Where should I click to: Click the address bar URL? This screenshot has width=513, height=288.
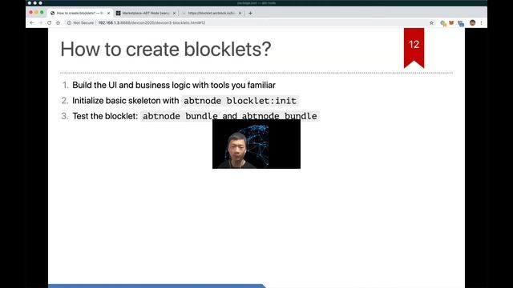point(151,23)
